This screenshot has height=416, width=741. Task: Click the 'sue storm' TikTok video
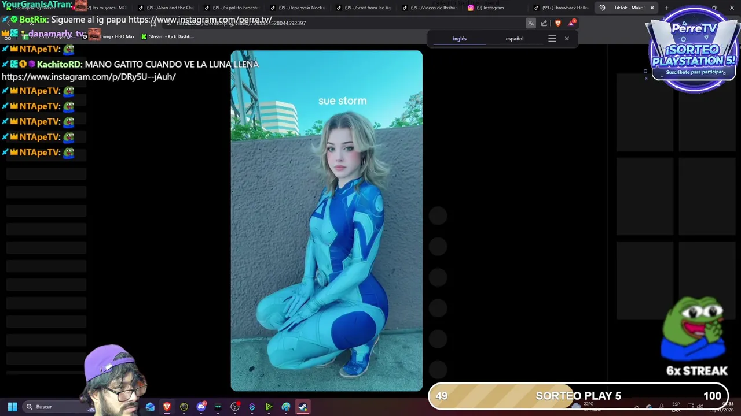327,221
